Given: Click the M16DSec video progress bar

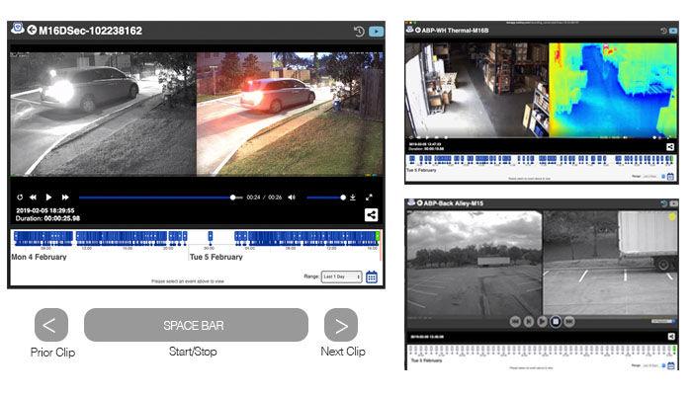Looking at the screenshot, I should coord(156,197).
